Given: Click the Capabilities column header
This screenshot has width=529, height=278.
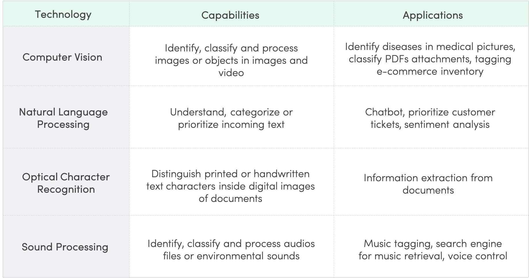Looking at the screenshot, I should [230, 15].
